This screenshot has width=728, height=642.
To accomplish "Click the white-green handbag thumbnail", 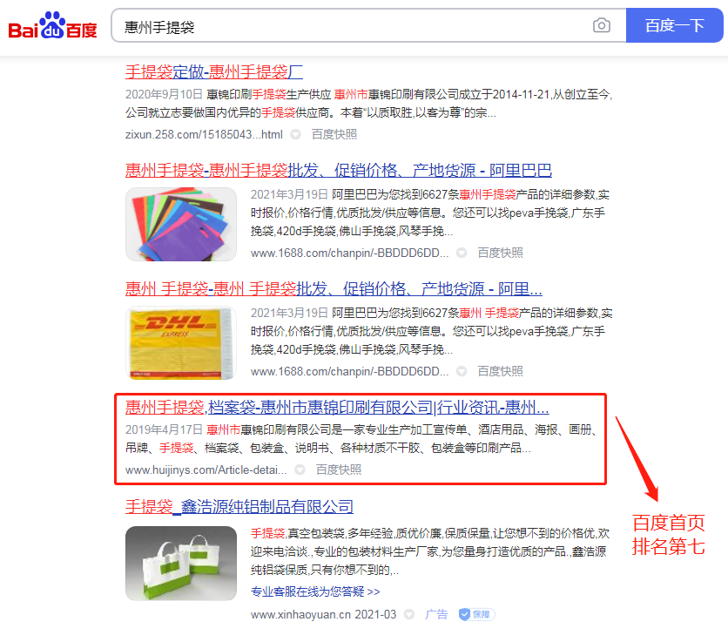I will coord(180,562).
